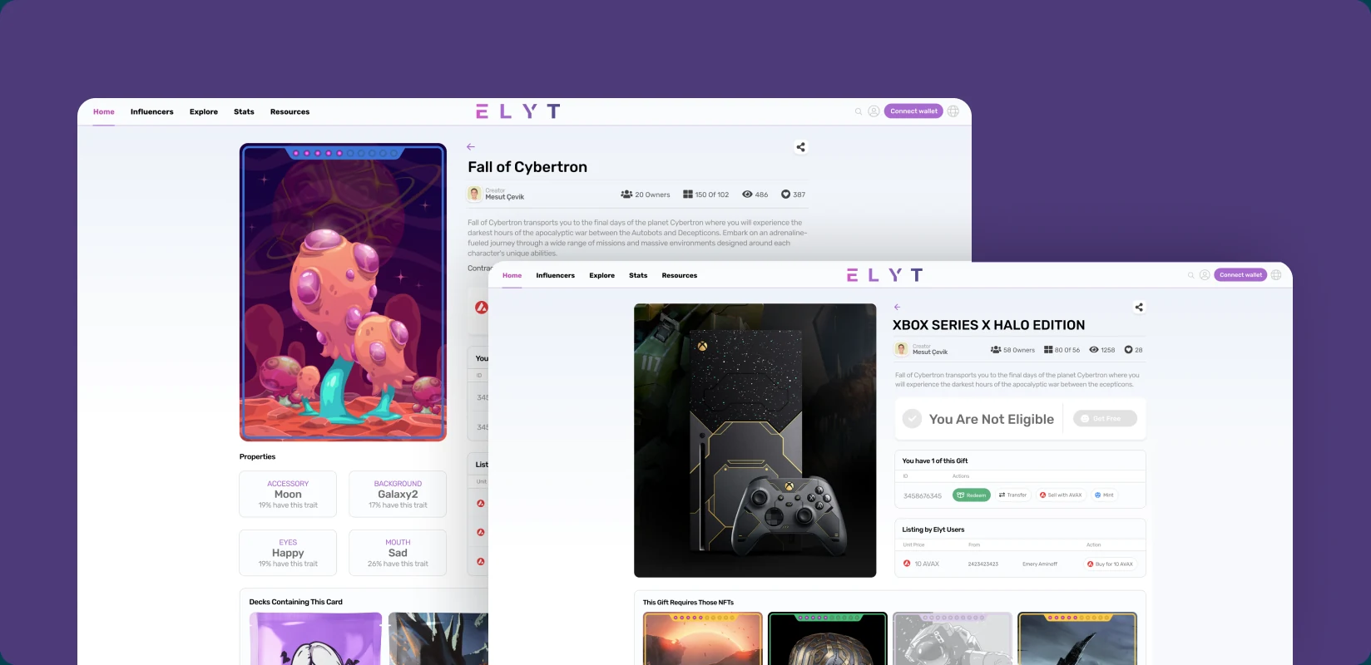Open creator Mesut Çevik on the Xbox page
Image resolution: width=1371 pixels, height=665 pixels.
922,350
